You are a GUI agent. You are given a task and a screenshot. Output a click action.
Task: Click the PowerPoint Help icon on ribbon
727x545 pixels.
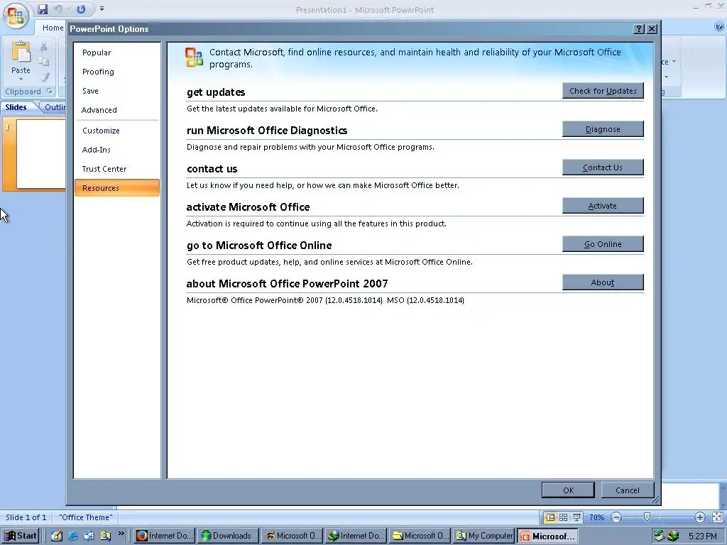pyautogui.click(x=719, y=27)
